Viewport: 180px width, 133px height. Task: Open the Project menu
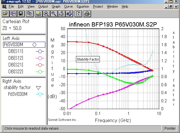pos(98,6)
